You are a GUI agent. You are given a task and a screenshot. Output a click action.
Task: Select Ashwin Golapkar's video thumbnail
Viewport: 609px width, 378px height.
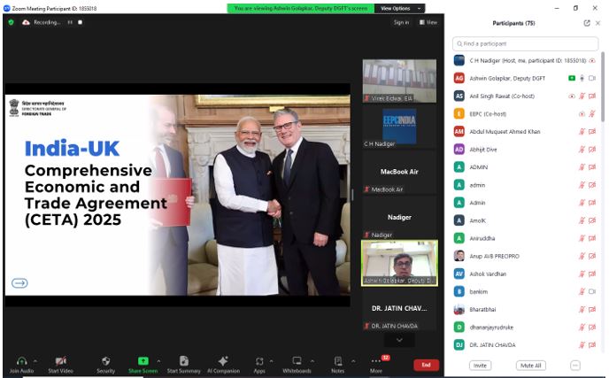tap(399, 263)
